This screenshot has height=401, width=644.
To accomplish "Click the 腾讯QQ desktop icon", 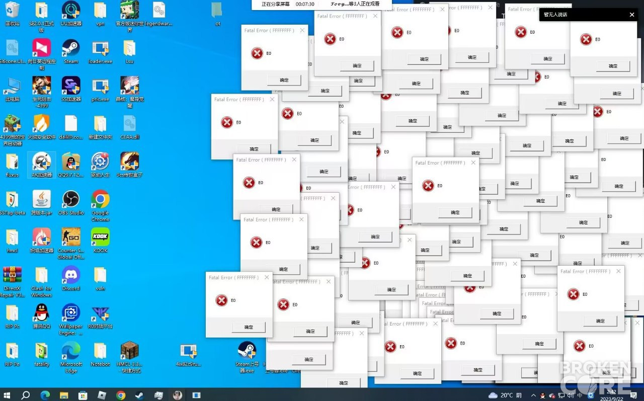I will tap(41, 316).
